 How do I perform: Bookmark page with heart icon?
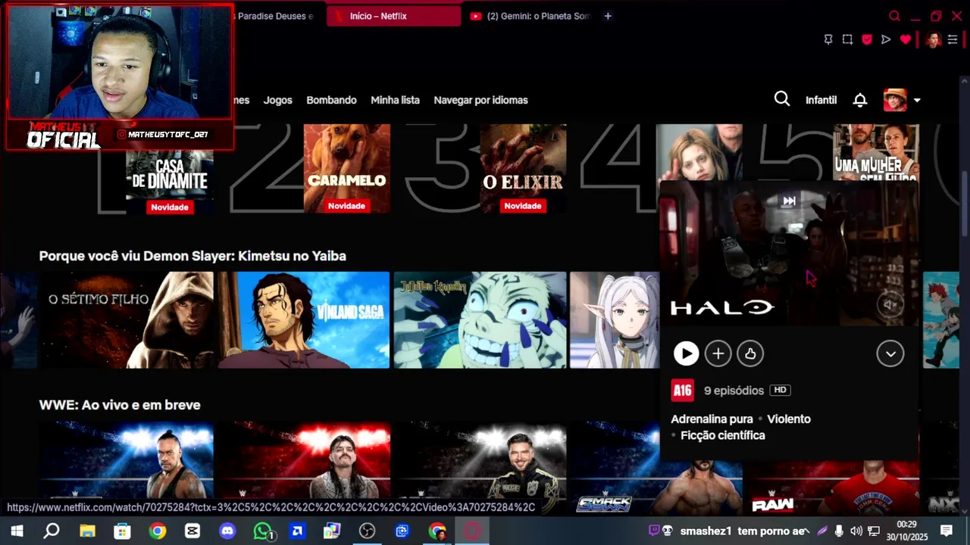tap(906, 39)
